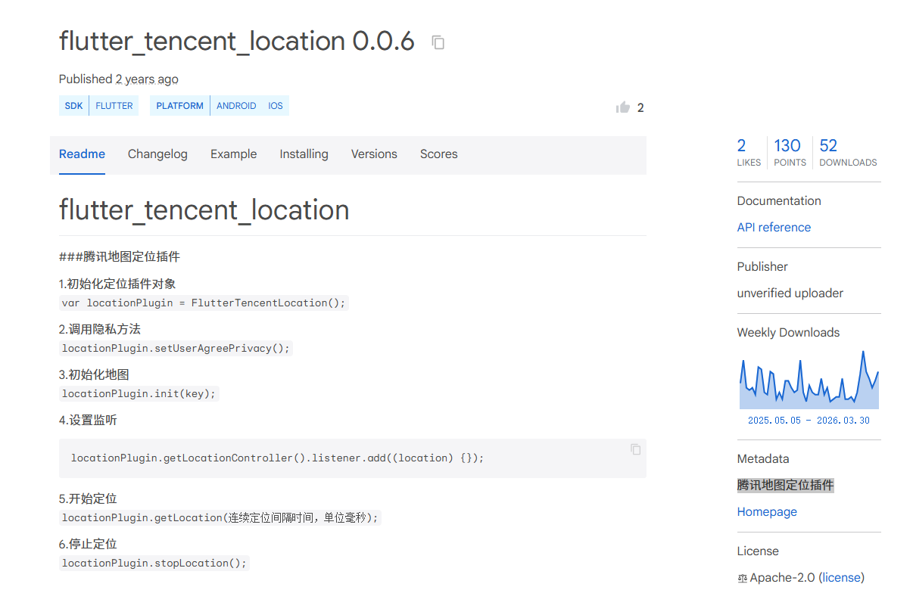This screenshot has width=913, height=590.
Task: View the Versions tab
Action: point(374,154)
